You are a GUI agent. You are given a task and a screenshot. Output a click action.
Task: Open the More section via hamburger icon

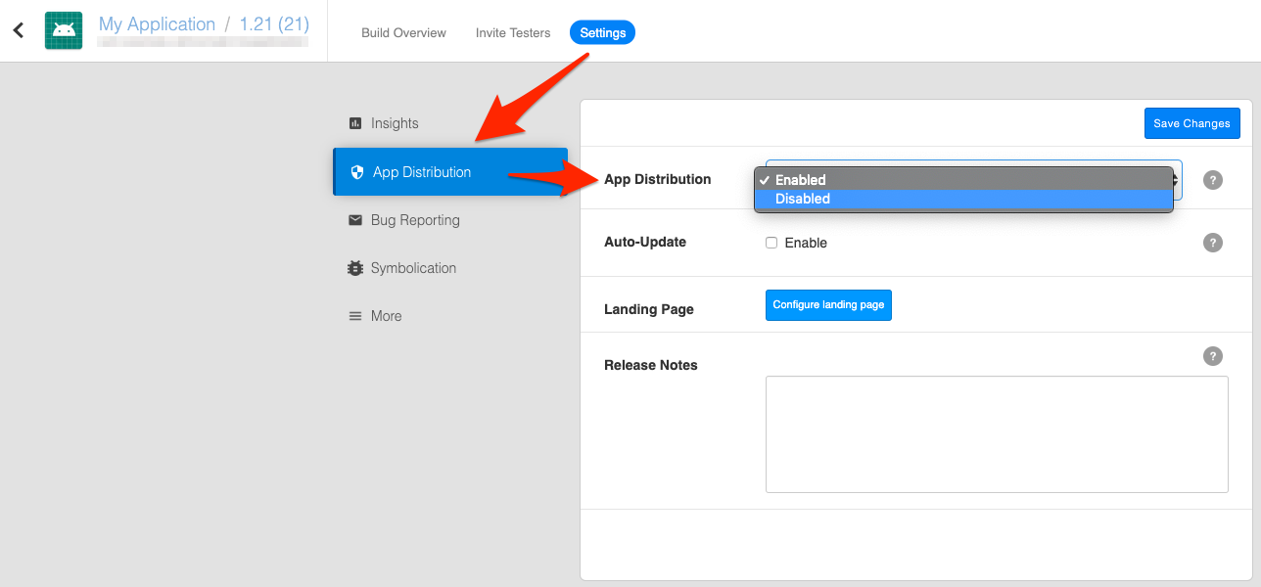[x=354, y=315]
